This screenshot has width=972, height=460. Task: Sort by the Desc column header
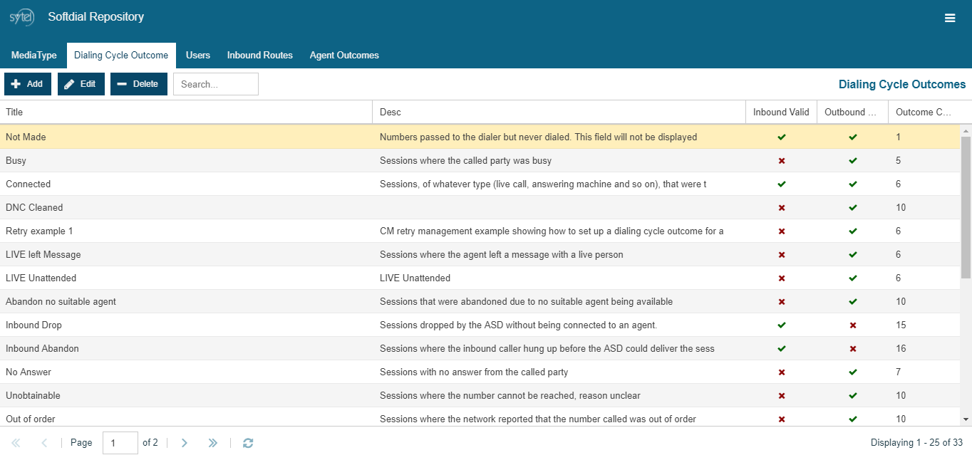click(x=559, y=113)
